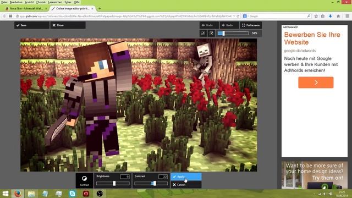Click the Firefox taskbar icon
This screenshot has height=198, width=352.
(18, 194)
